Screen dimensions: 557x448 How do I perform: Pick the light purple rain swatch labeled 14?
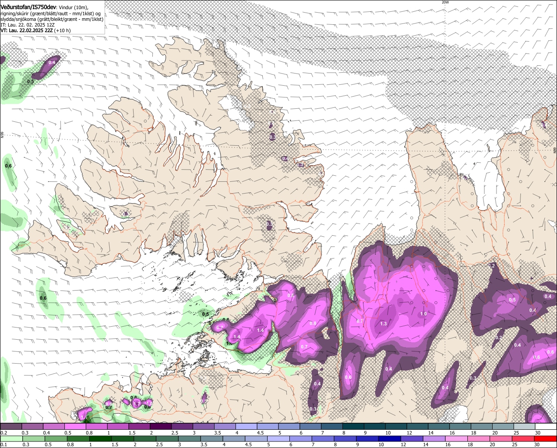click(x=433, y=438)
